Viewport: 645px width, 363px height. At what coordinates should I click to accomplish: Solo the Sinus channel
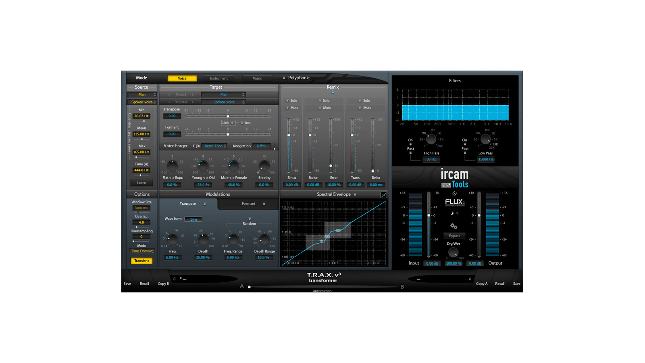287,100
